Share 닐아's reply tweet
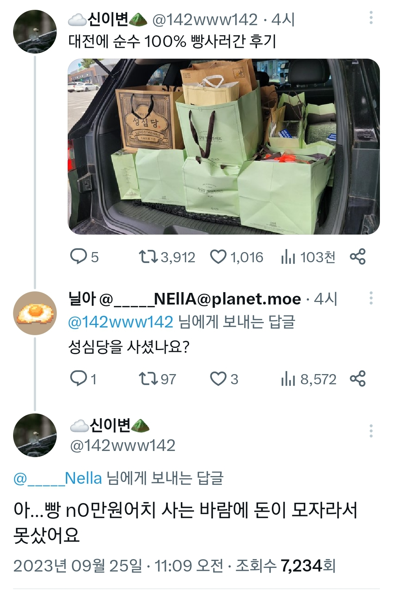The height and width of the screenshot is (593, 393). click(357, 378)
